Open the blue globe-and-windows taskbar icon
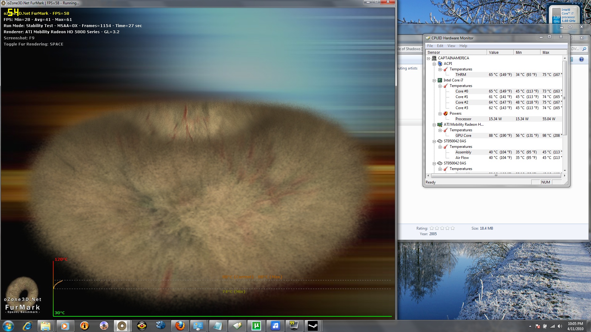This screenshot has width=591, height=332. tap(161, 326)
